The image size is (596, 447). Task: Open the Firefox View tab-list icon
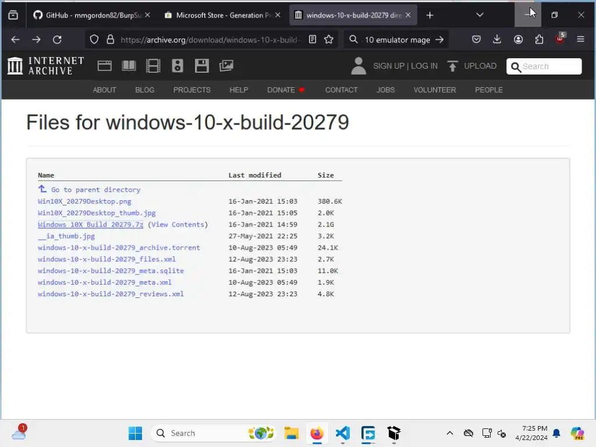[x=13, y=15]
